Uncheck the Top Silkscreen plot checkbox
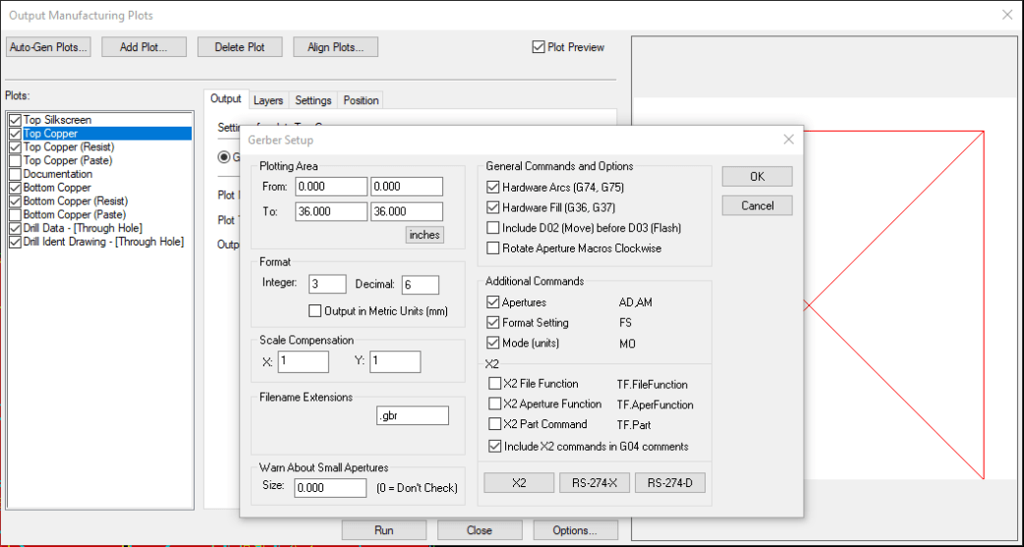1024x547 pixels. pyautogui.click(x=16, y=120)
